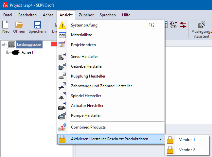The width and height of the screenshot is (212, 157).
Task: Click the Systemprüfung warning triangle icon
Action: click(x=62, y=26)
